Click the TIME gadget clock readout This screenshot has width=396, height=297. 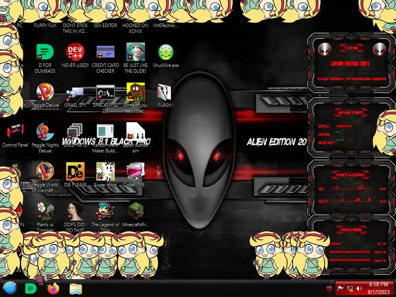point(350,63)
